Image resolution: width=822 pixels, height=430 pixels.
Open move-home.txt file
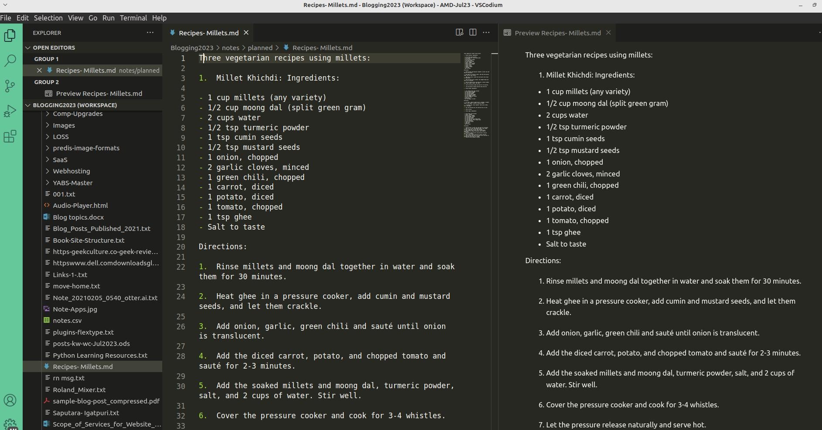tap(76, 286)
